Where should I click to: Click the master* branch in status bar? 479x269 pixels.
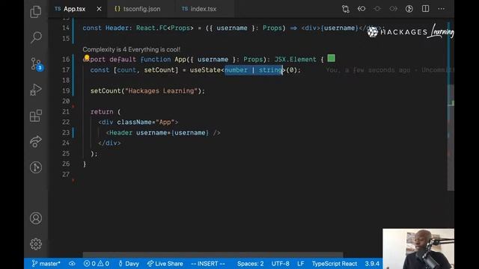tap(46, 264)
